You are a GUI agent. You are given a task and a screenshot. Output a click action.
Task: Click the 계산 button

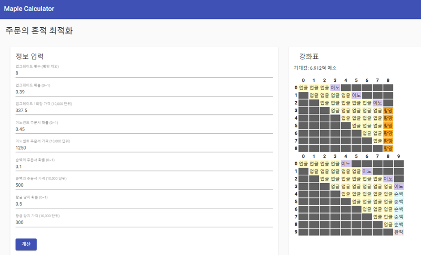26,244
